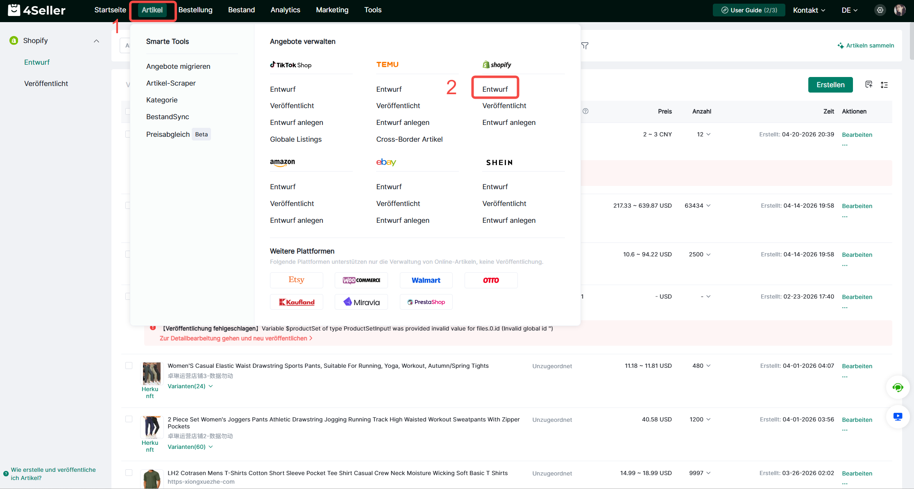Collapse the Shopify sidebar section
914x489 pixels.
point(96,41)
